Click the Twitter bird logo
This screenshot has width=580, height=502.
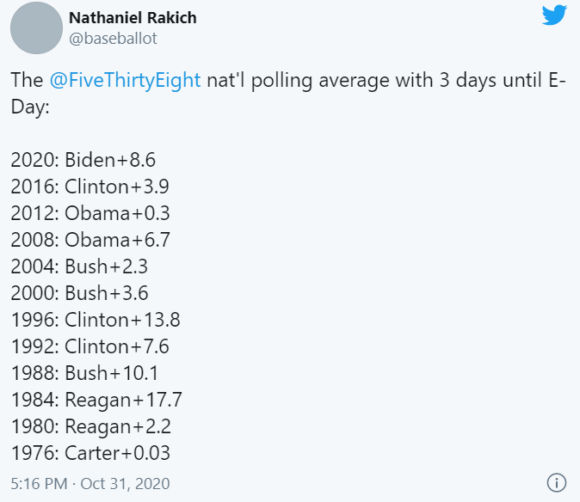click(x=554, y=17)
